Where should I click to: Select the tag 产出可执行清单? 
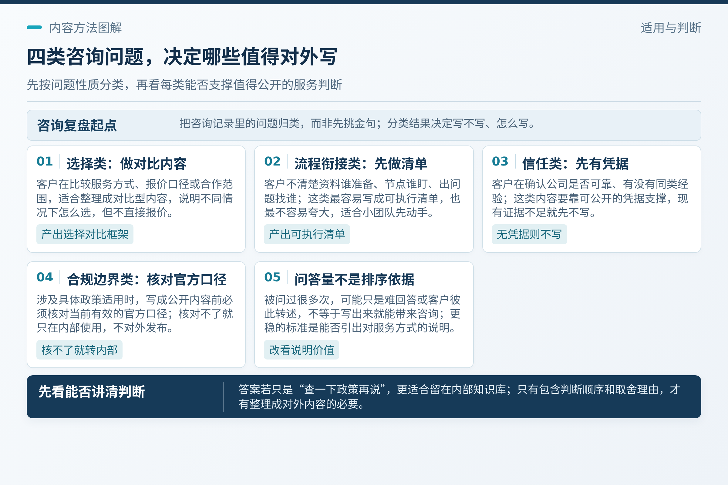pyautogui.click(x=307, y=234)
